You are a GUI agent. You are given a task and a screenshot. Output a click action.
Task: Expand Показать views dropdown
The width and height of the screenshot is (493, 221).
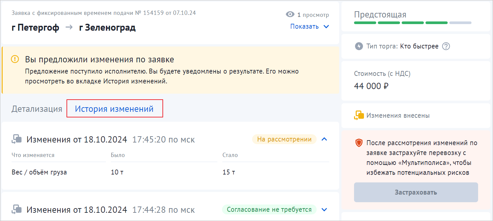coord(326,27)
